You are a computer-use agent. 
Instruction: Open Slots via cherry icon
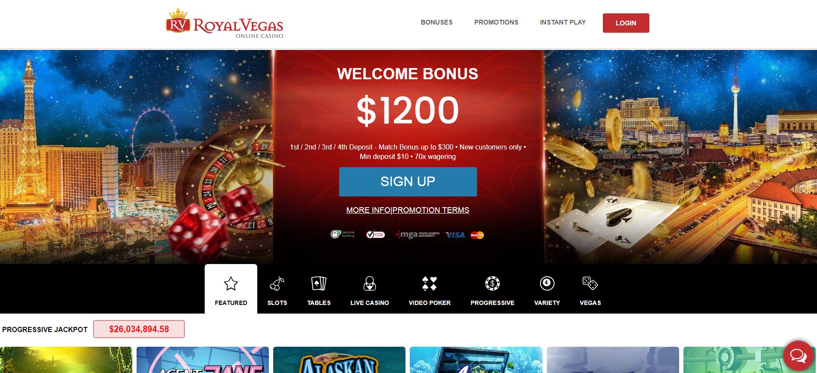tap(277, 283)
